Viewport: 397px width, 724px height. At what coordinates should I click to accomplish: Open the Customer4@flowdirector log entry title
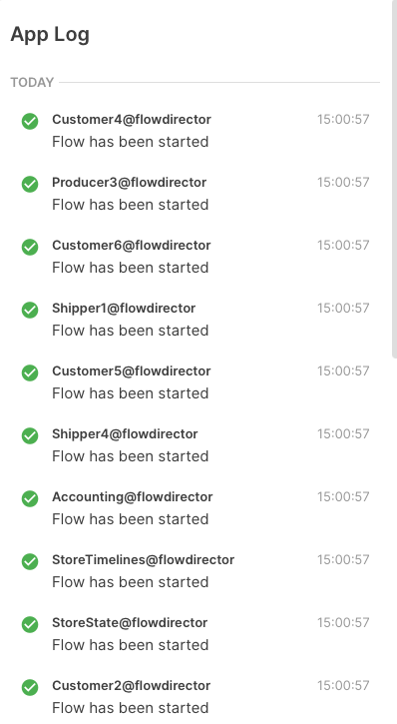tap(132, 119)
